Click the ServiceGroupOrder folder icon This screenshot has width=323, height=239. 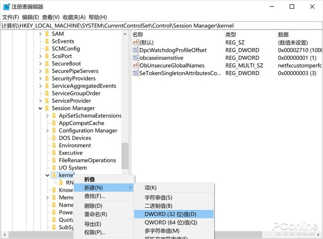coord(47,93)
